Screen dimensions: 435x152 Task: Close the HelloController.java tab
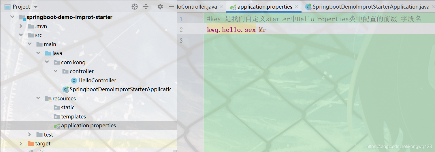(x=221, y=7)
